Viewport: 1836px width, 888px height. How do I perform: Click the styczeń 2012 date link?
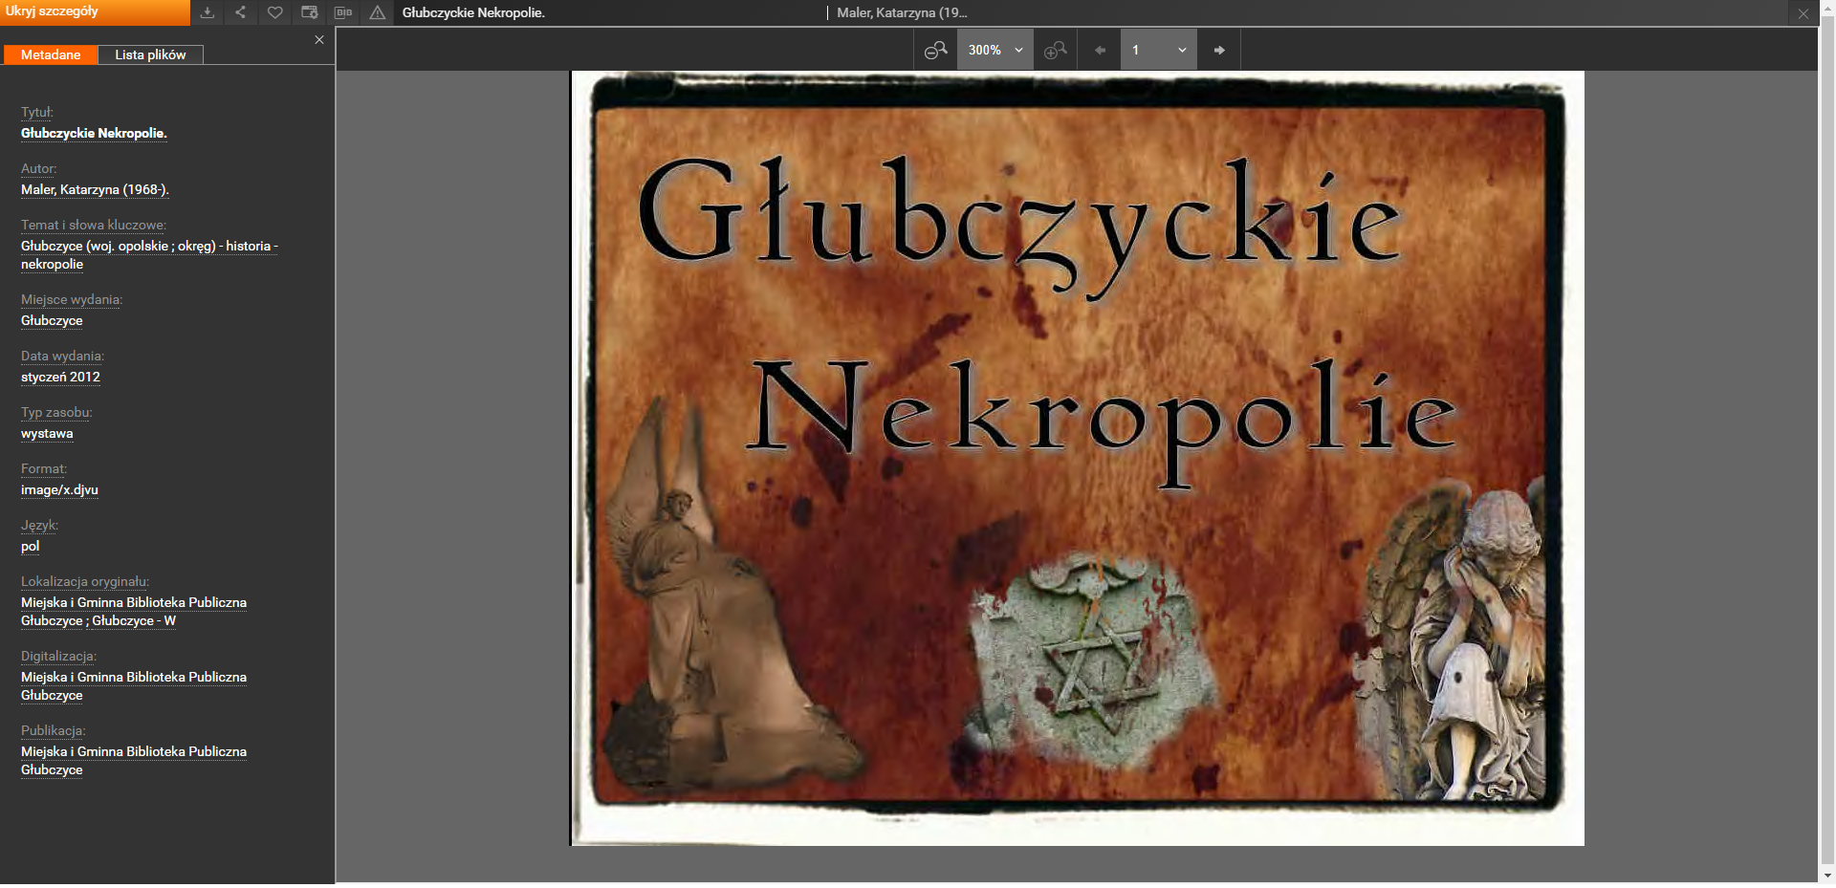[60, 377]
